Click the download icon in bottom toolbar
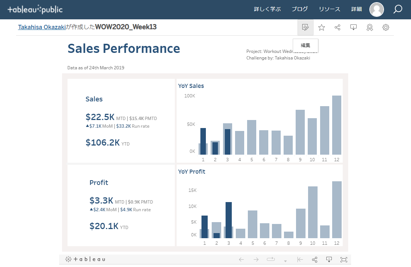 click(329, 259)
